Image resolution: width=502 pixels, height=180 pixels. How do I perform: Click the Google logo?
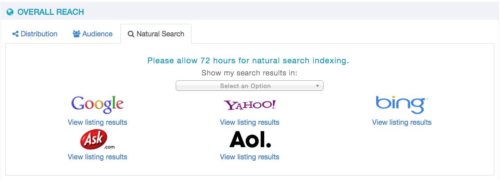98,105
